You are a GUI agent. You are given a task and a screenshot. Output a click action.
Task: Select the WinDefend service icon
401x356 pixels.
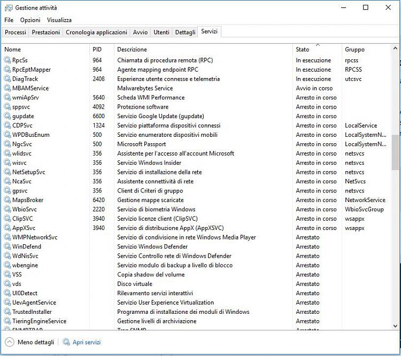click(7, 246)
